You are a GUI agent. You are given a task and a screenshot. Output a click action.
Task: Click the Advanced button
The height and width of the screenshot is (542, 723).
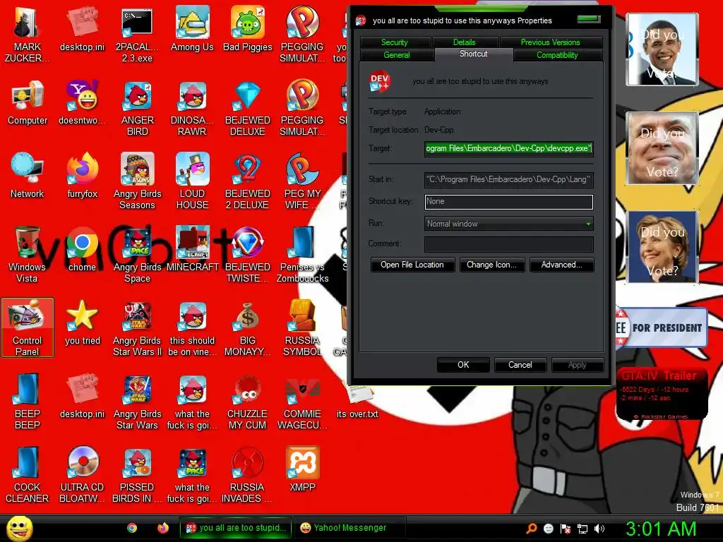point(561,265)
